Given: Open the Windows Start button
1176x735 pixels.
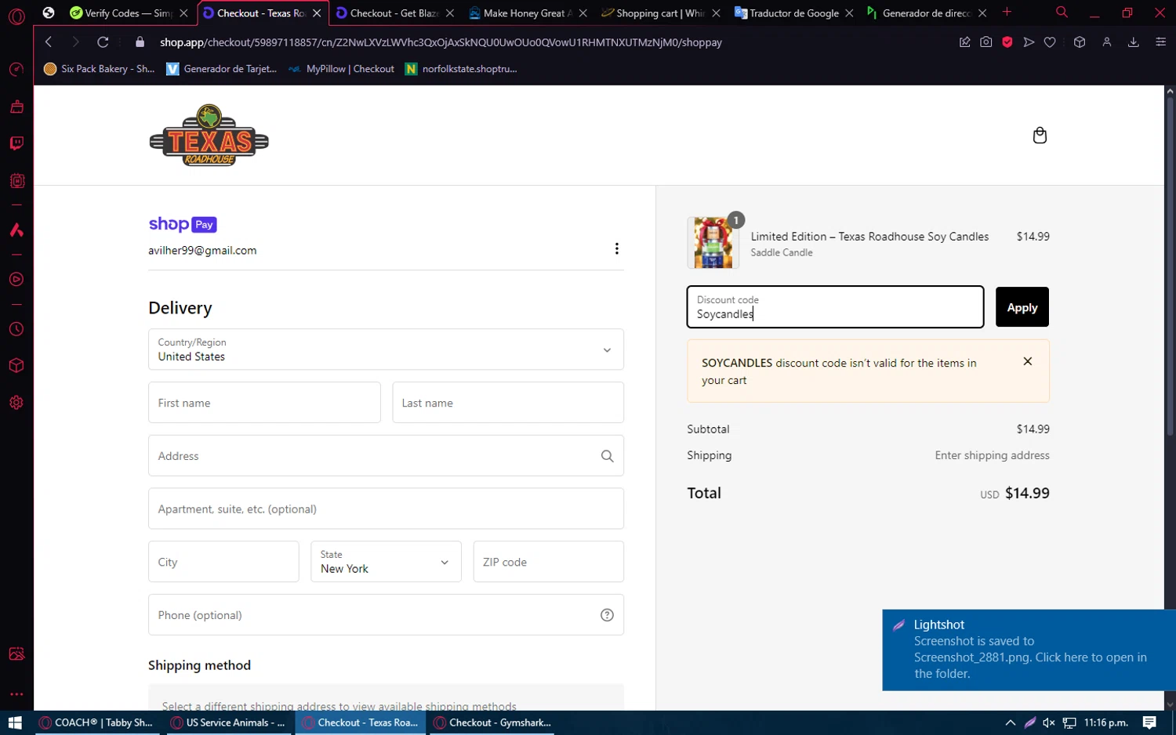Looking at the screenshot, I should (15, 722).
